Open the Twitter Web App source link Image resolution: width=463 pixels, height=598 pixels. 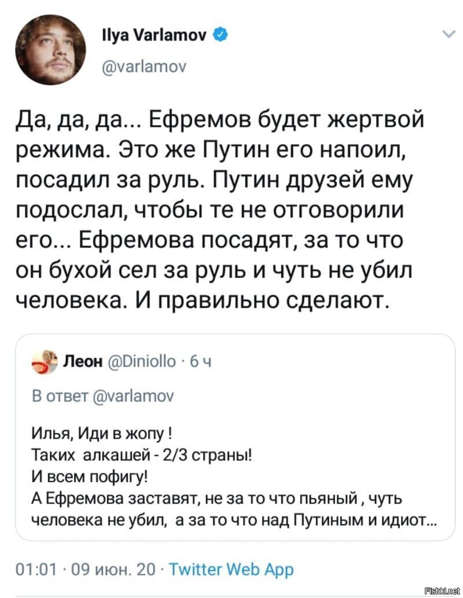point(231,570)
